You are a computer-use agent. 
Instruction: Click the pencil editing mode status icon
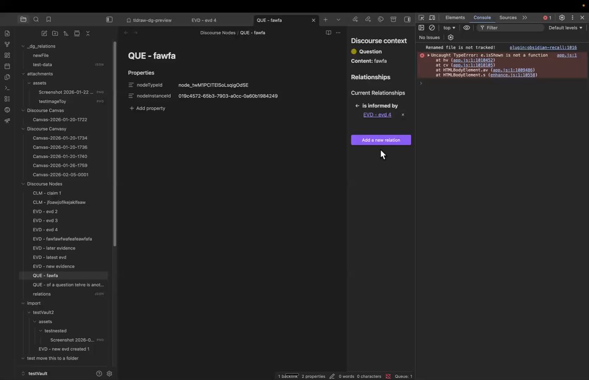[332, 376]
